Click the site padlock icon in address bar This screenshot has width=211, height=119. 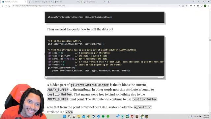[14, 6]
